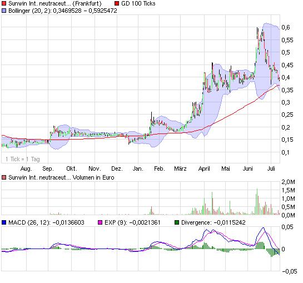Click the 0,2 price axis value
This screenshot has height=283, width=303.
point(286,127)
